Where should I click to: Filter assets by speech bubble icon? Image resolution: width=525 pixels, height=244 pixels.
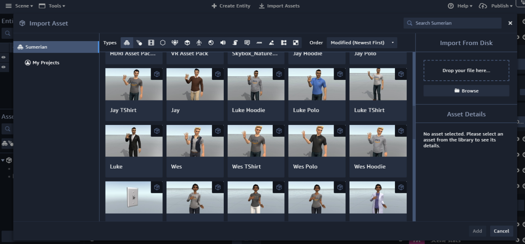click(247, 43)
